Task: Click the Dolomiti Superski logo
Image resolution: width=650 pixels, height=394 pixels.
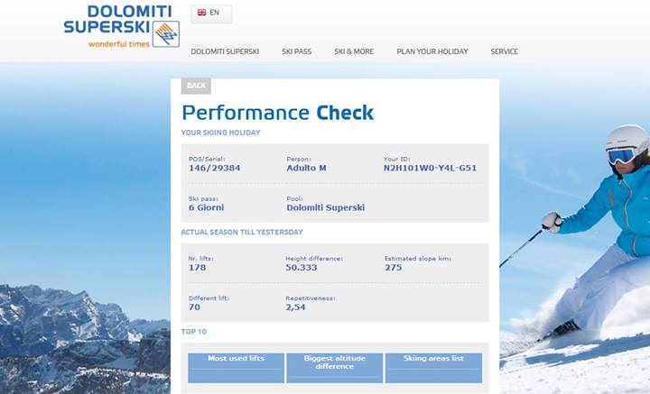Action: 121,25
